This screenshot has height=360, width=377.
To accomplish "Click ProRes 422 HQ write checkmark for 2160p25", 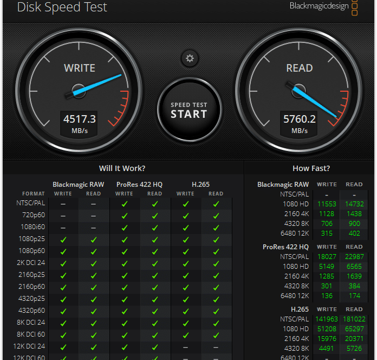I will click(124, 276).
